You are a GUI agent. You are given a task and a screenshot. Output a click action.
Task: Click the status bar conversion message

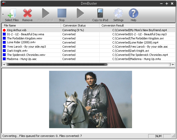pos(42,136)
